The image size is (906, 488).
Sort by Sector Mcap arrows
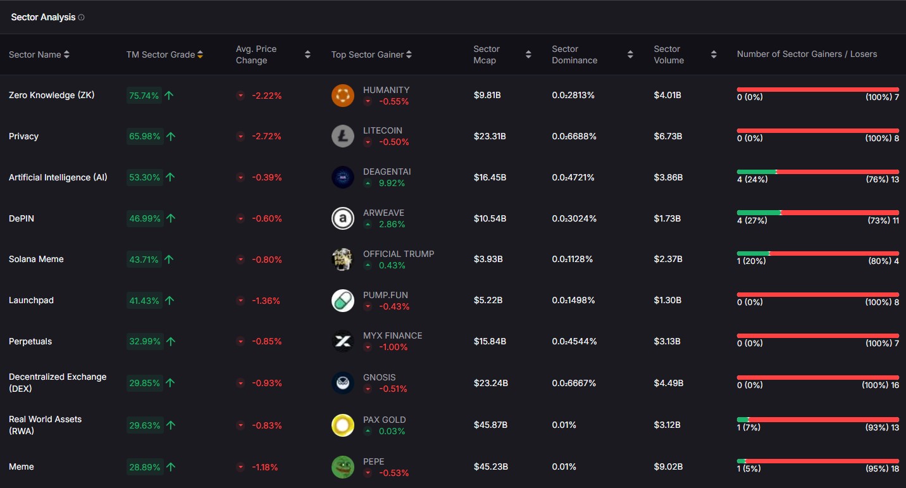point(528,54)
